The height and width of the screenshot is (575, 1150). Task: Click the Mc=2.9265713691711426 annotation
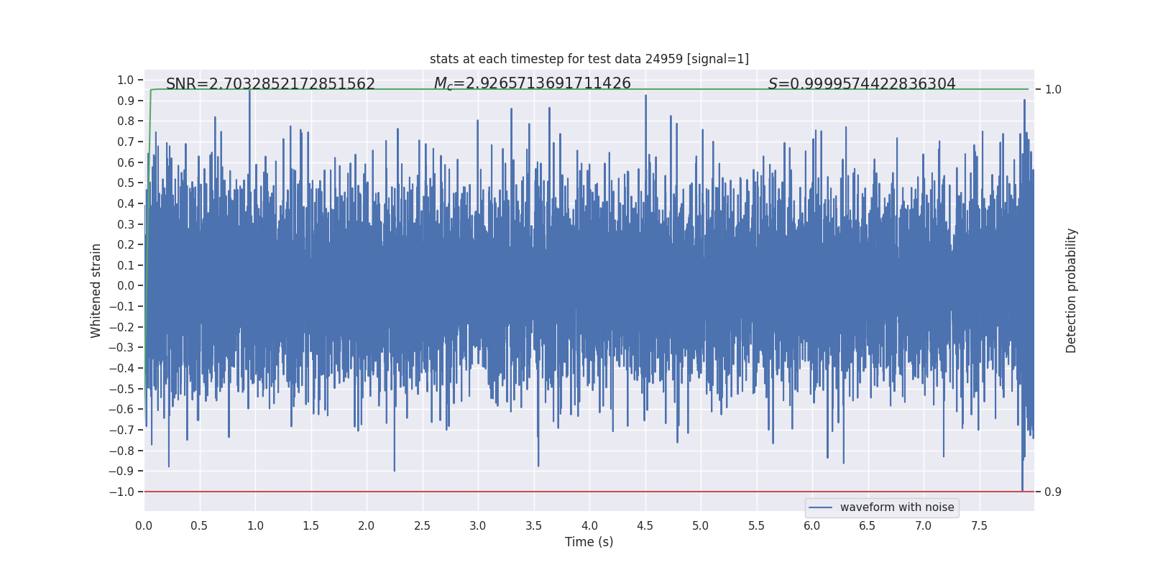pos(532,84)
